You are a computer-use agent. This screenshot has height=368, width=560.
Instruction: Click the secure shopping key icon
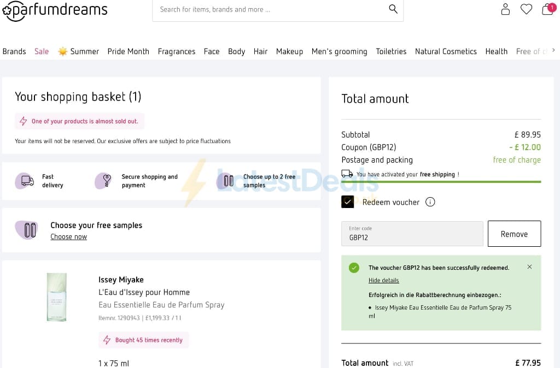point(104,181)
